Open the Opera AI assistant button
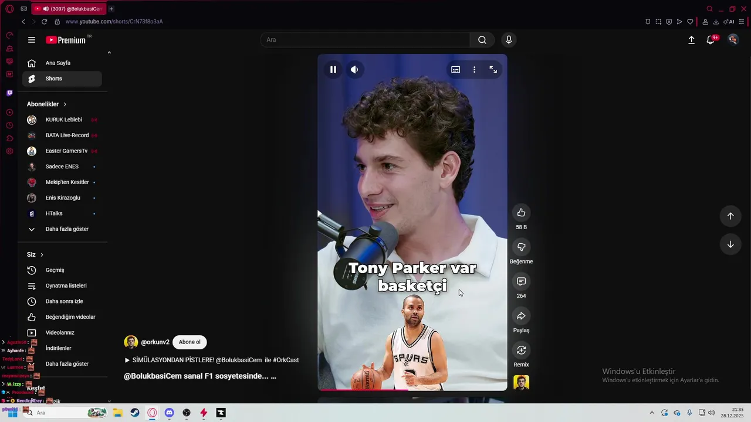This screenshot has height=422, width=751. 729,22
